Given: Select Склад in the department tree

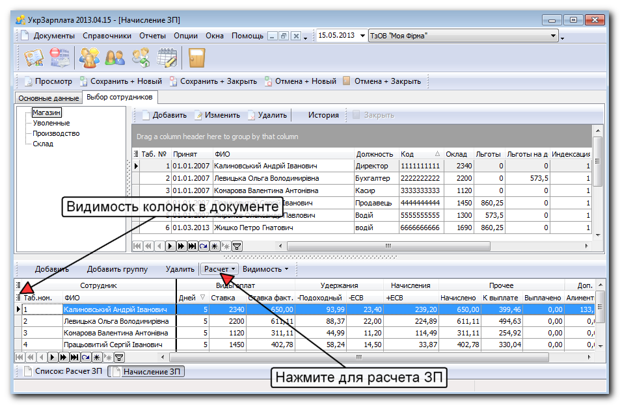Looking at the screenshot, I should pos(43,144).
